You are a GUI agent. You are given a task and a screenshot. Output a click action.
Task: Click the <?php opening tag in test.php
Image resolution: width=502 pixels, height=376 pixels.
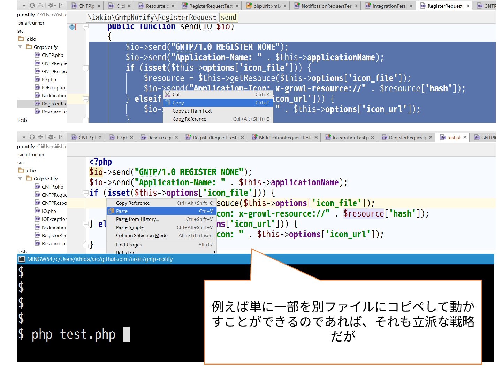[x=100, y=162]
